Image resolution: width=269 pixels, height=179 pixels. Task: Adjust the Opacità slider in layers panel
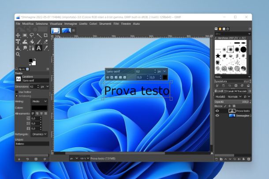point(233,102)
